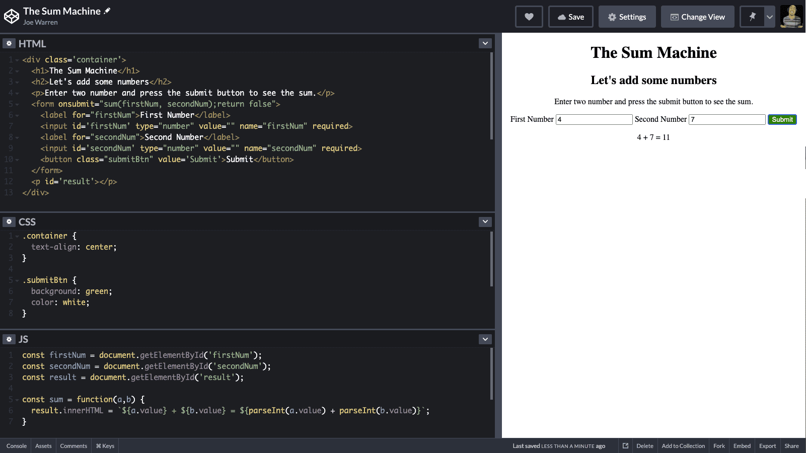
Task: Click the Save button
Action: click(570, 17)
